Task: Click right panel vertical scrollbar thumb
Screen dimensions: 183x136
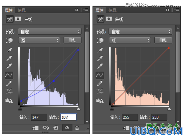Action: pyautogui.click(x=178, y=62)
